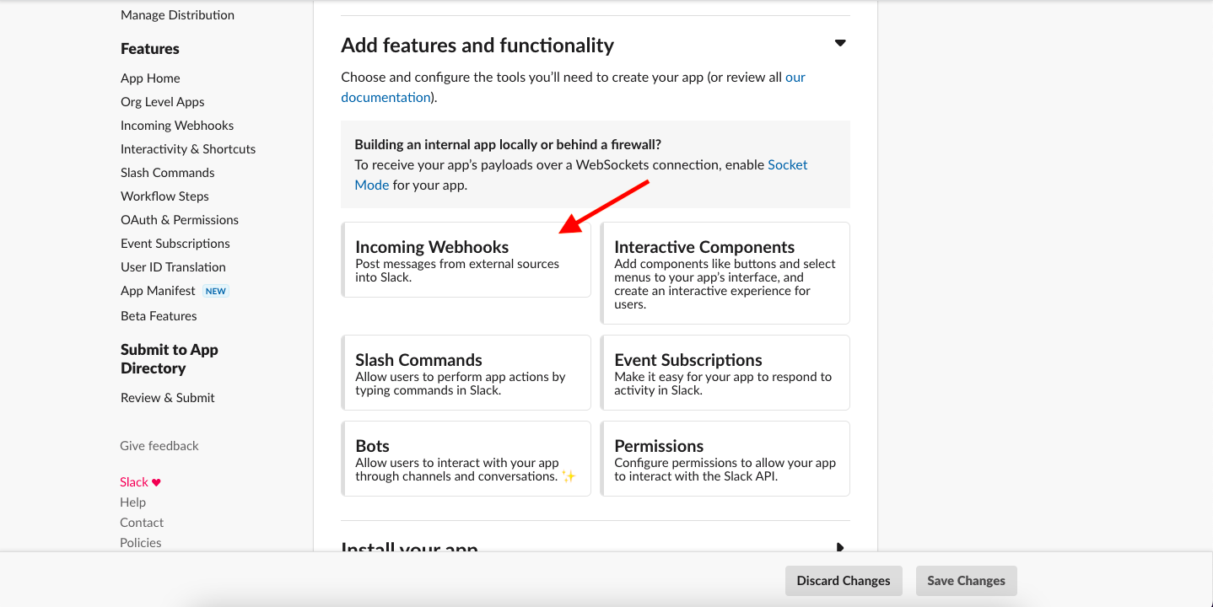Go to App Home in sidebar
The width and height of the screenshot is (1213, 607).
[x=150, y=78]
